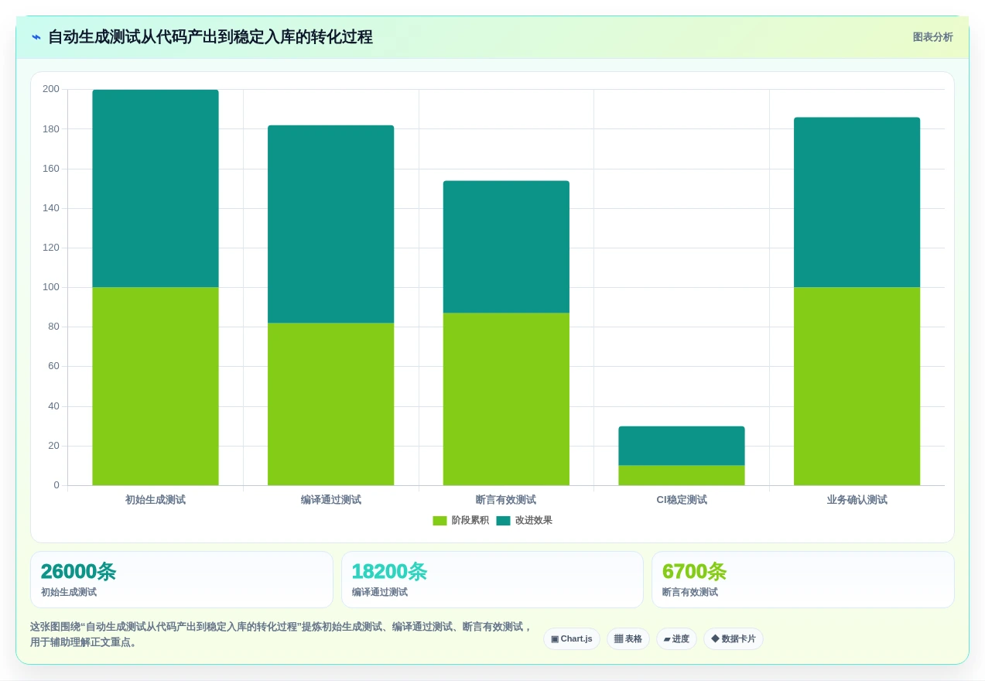Click the 初始生成测试 x-axis label

coord(156,500)
